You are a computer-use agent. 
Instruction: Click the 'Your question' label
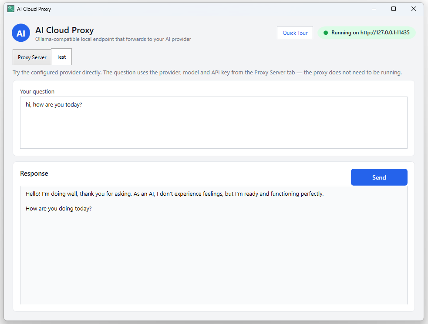click(37, 92)
